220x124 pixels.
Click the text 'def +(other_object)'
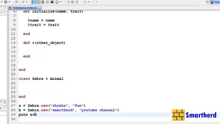(x=44, y=43)
